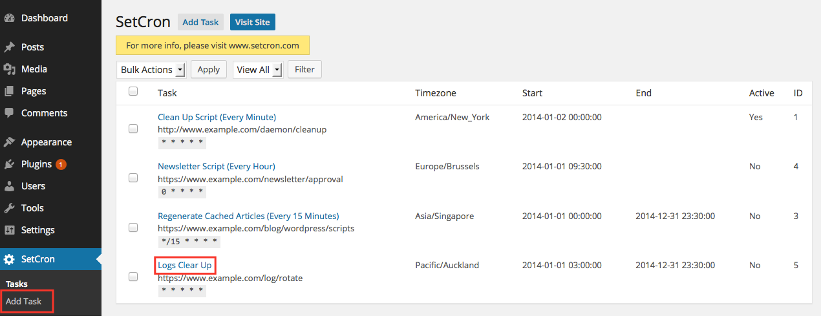821x316 pixels.
Task: Check the Newsletter Script row checkbox
Action: (133, 178)
